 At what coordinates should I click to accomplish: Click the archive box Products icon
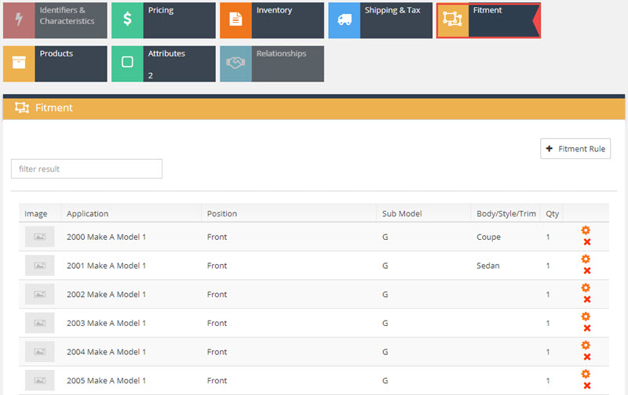[x=19, y=63]
